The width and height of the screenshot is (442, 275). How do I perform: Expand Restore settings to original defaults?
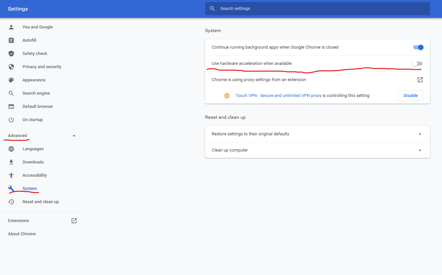point(420,134)
